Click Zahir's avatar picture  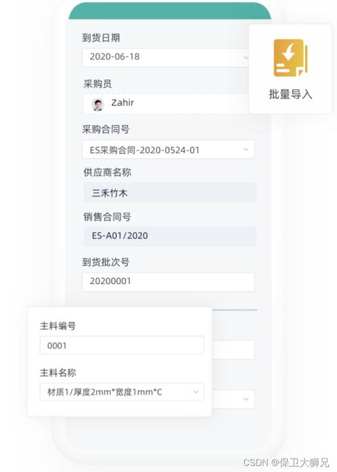(97, 104)
